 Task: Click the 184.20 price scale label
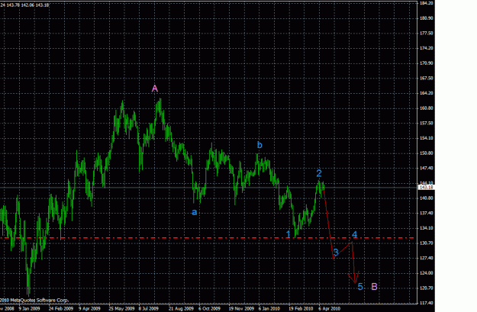pyautogui.click(x=426, y=3)
